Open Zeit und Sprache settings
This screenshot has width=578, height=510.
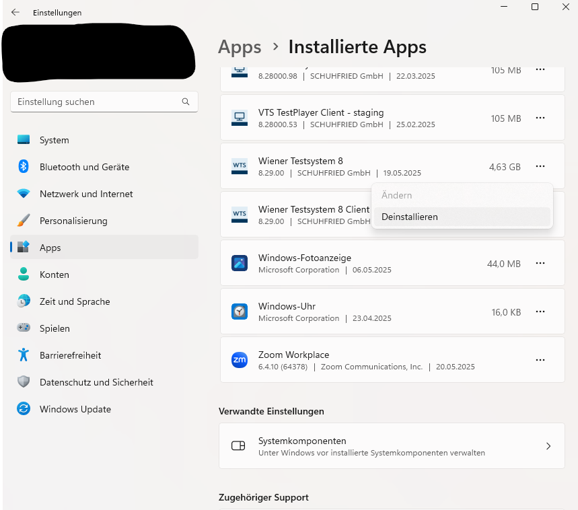[x=74, y=301]
